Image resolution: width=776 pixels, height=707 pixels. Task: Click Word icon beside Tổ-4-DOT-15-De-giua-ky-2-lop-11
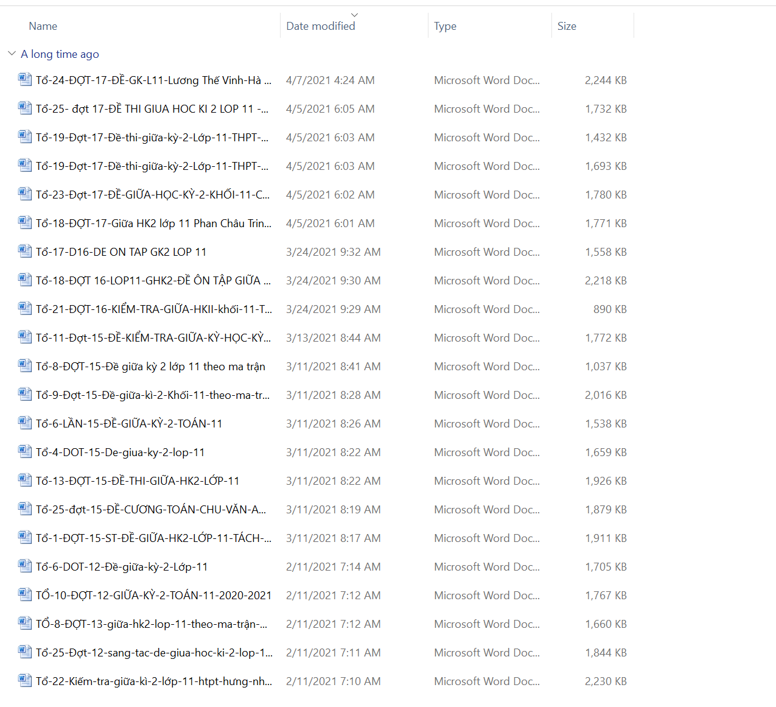25,452
